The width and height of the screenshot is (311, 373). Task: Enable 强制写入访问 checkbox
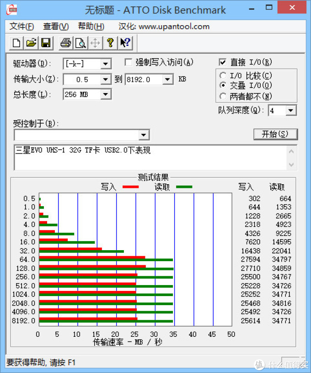click(x=129, y=63)
